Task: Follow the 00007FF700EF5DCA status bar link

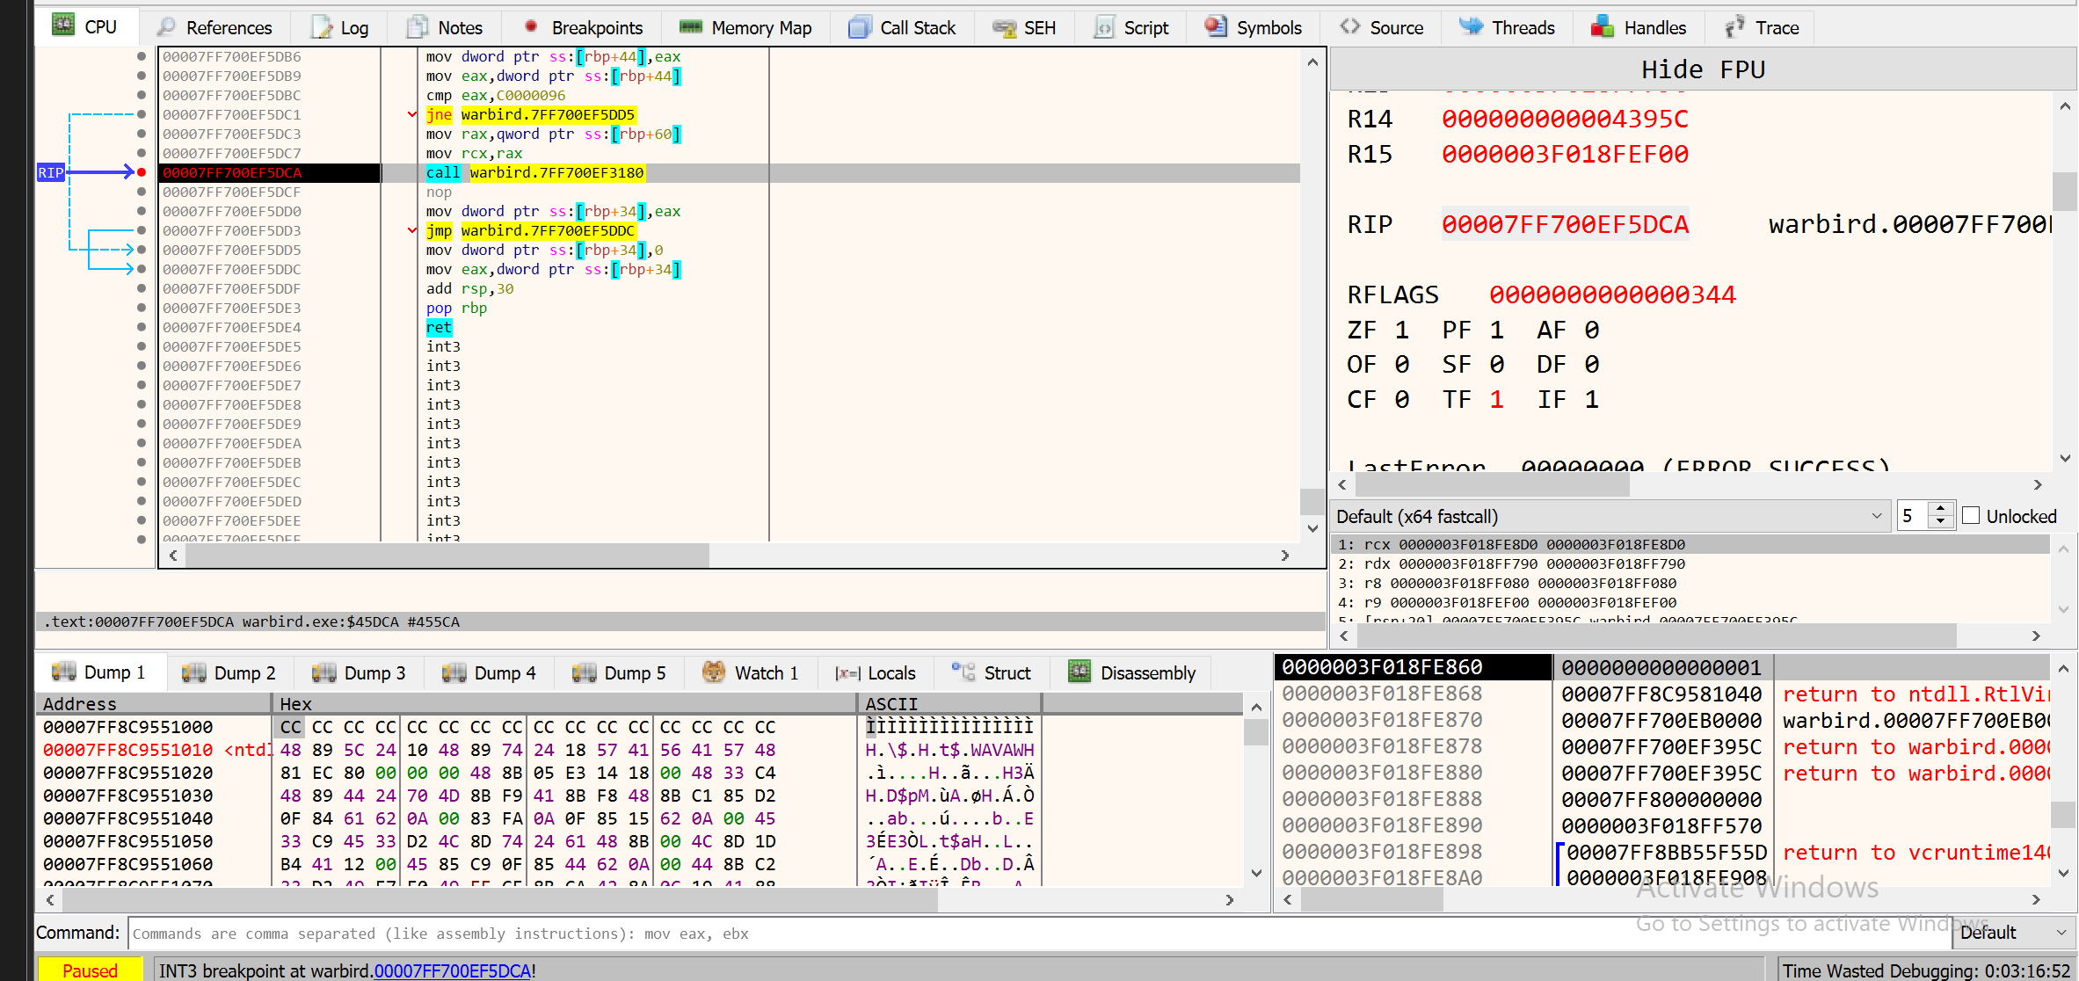Action: click(x=453, y=970)
